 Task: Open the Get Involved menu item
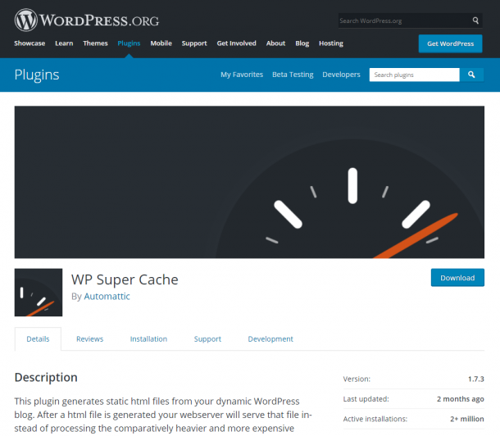point(236,43)
